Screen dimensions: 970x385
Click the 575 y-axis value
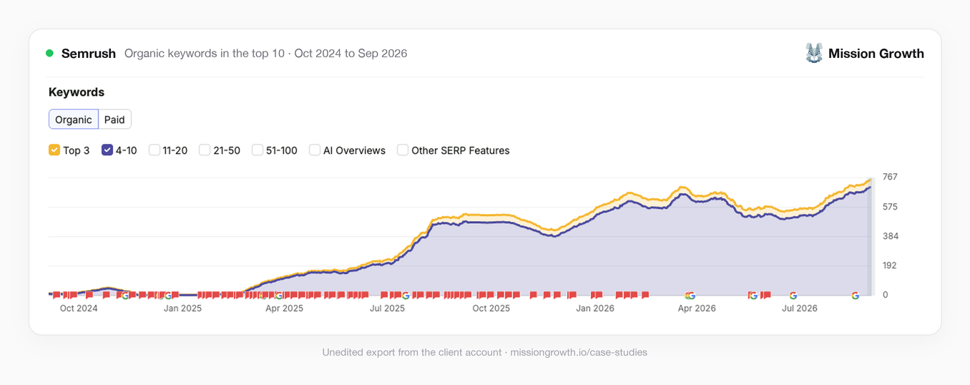pyautogui.click(x=890, y=207)
